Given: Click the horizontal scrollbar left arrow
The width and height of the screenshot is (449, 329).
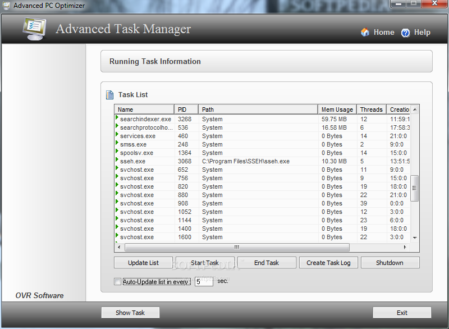Looking at the screenshot, I should [x=119, y=247].
